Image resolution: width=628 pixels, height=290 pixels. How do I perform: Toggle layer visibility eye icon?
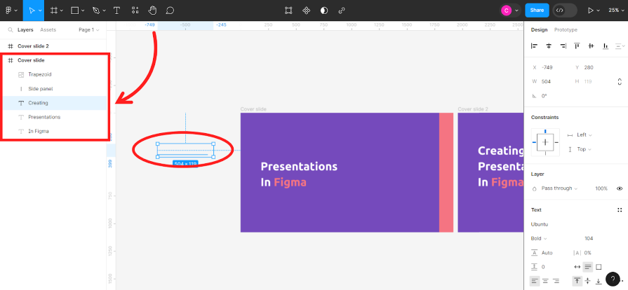620,188
